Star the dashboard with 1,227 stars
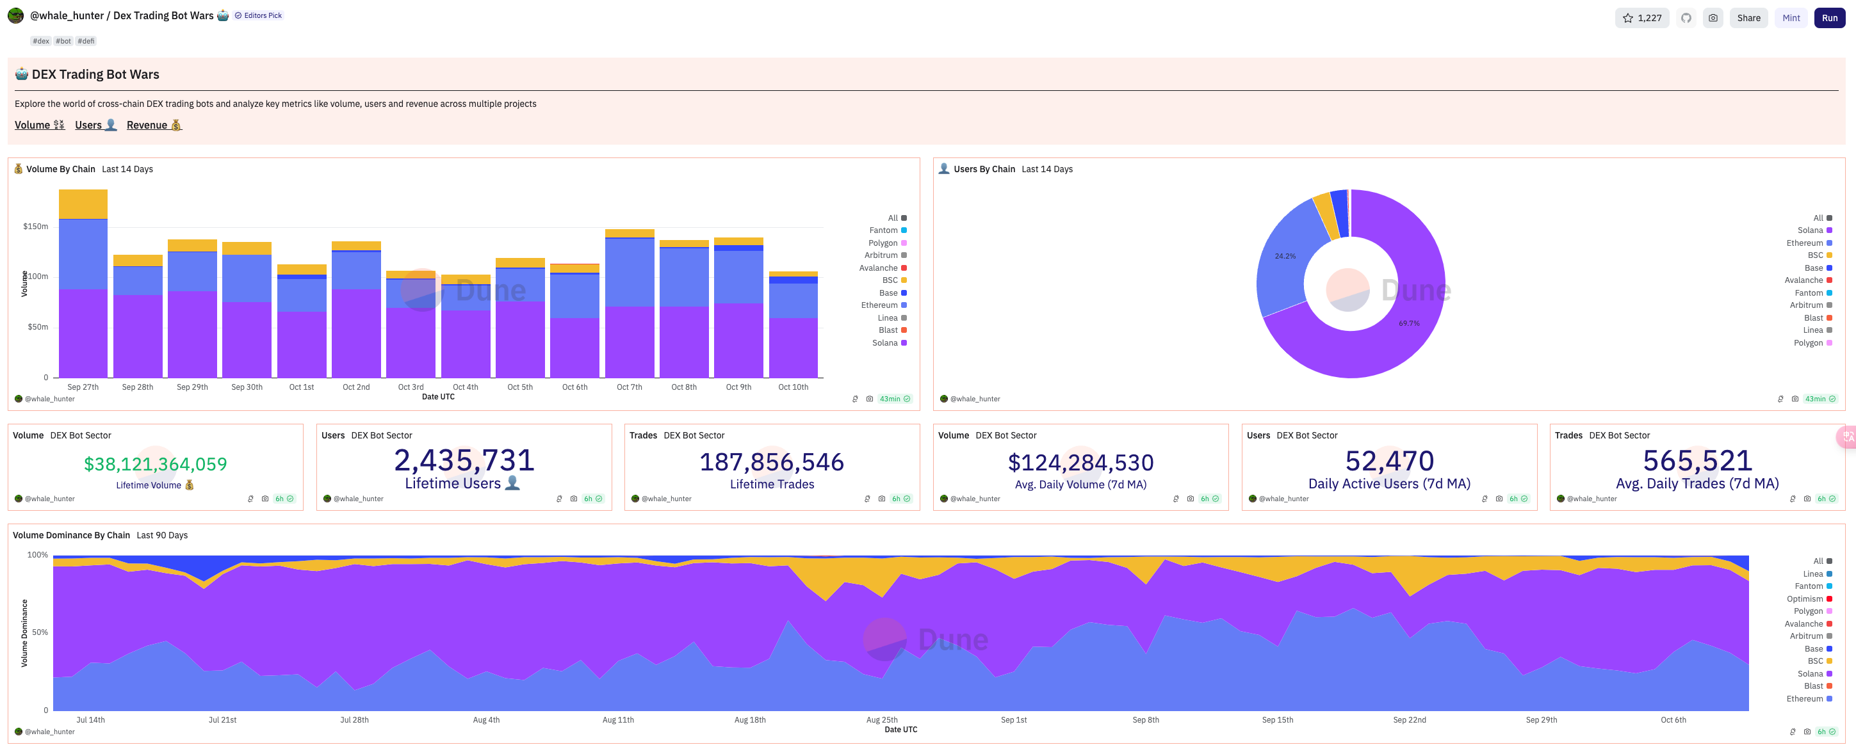The image size is (1856, 754). pyautogui.click(x=1641, y=18)
